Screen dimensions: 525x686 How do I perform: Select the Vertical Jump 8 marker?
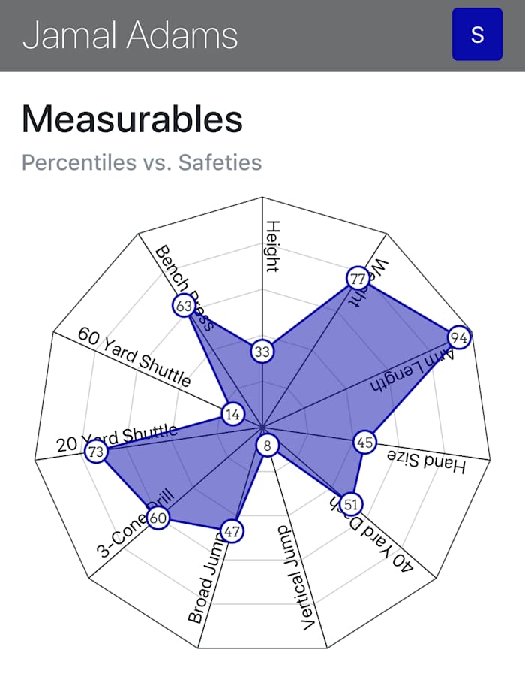coord(267,446)
